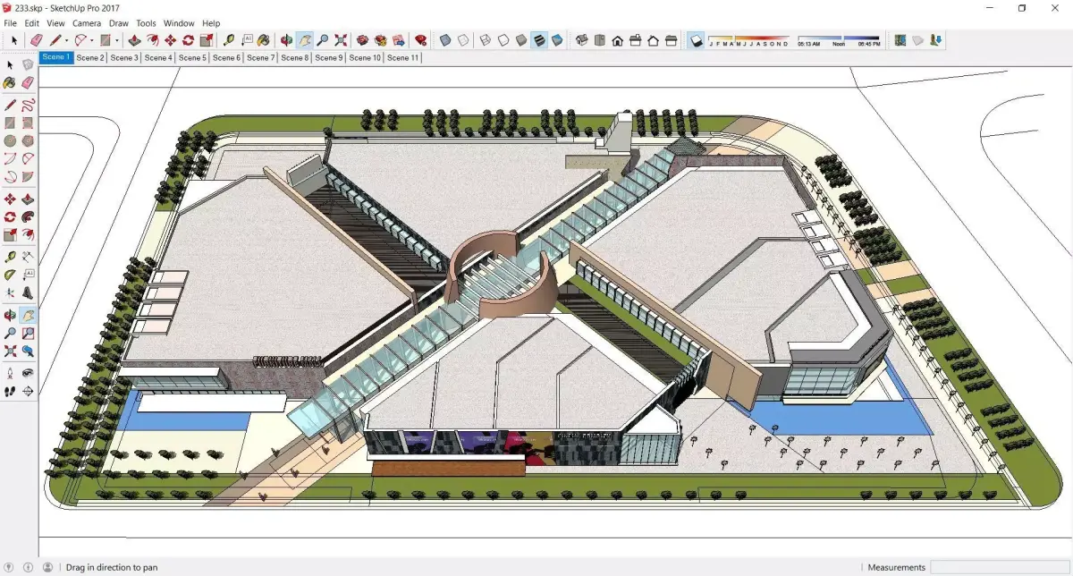Switch to Back view
This screenshot has width=1073, height=576.
pyautogui.click(x=653, y=40)
